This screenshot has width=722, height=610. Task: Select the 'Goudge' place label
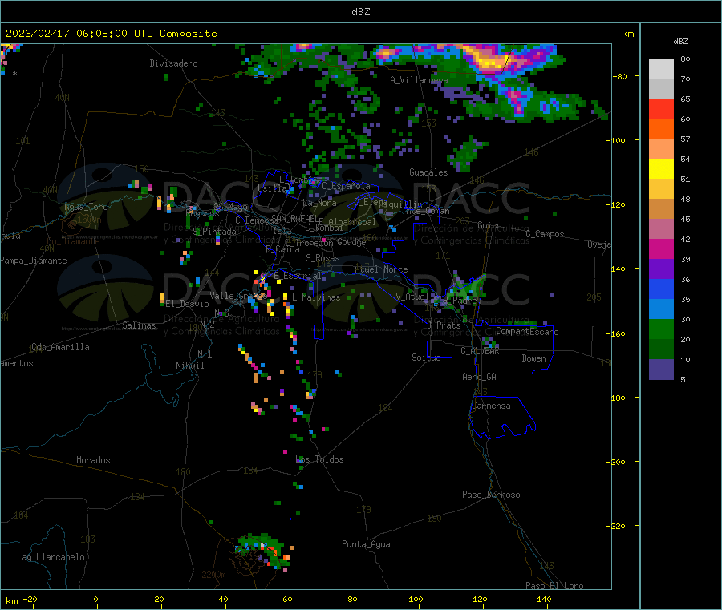click(351, 242)
